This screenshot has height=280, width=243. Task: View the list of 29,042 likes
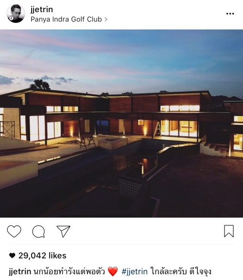(42, 256)
